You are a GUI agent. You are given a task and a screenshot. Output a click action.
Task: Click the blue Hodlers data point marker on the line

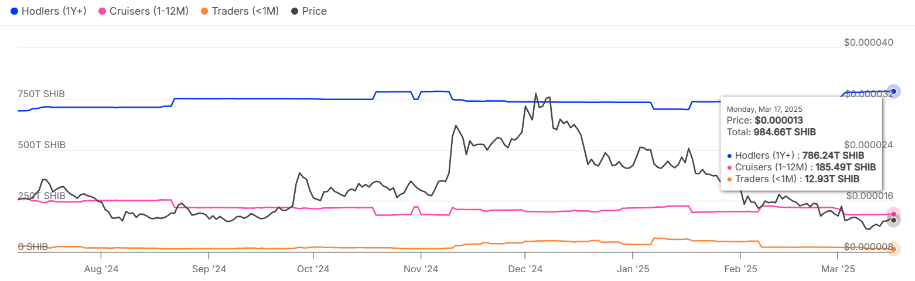pos(893,91)
